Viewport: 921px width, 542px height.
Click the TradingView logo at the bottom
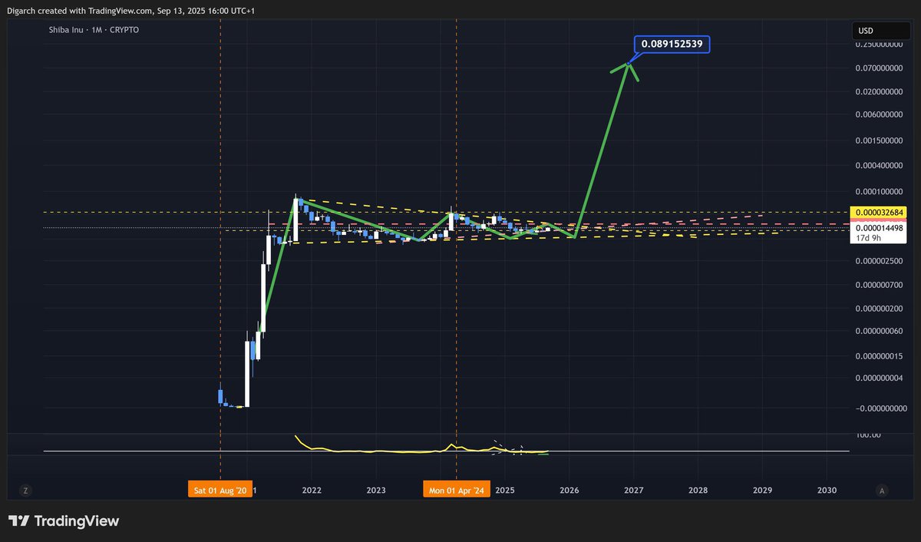point(64,521)
